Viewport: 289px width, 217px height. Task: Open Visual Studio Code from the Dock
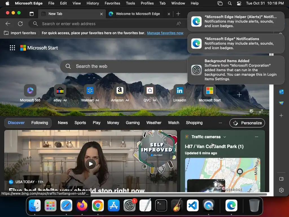click(x=192, y=205)
